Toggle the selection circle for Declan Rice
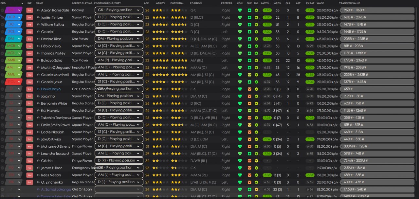The image size is (419, 199). [x=2, y=39]
